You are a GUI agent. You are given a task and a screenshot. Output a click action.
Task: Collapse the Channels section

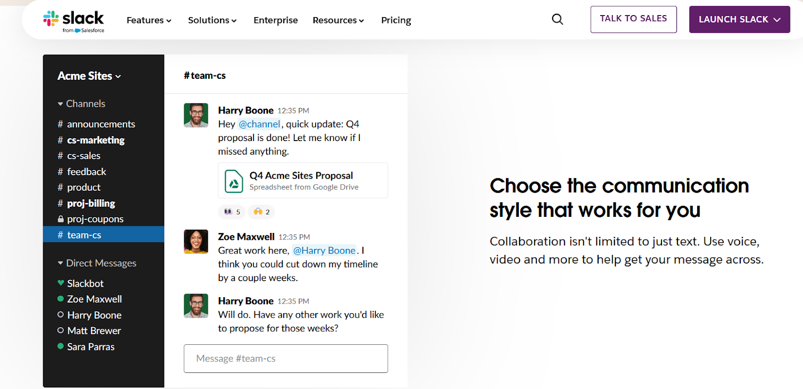(x=81, y=103)
